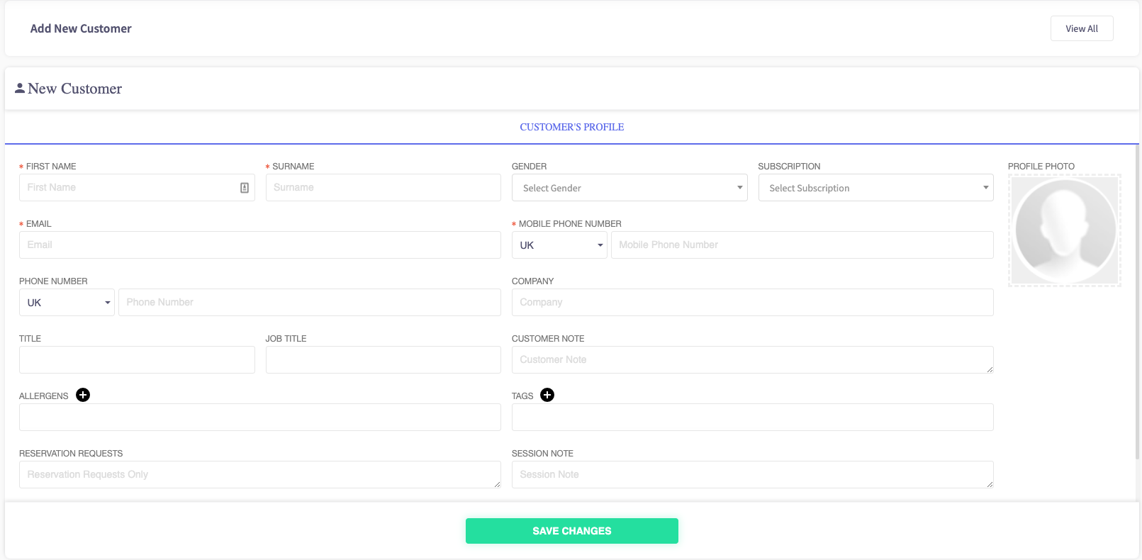
Task: Click the Allergens input box
Action: tap(260, 418)
